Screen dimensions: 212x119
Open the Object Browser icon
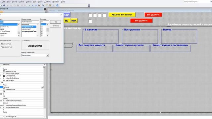(x=50, y=5)
